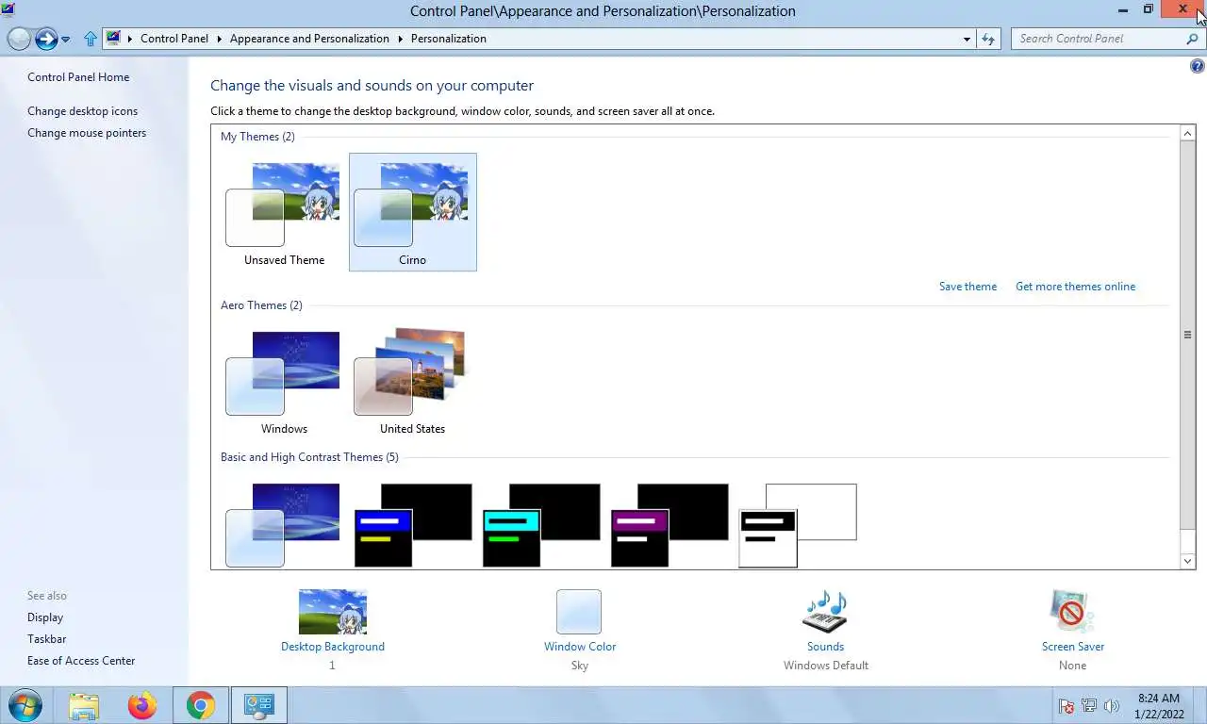This screenshot has width=1207, height=724.
Task: Open the recent pages dropdown arrow
Action: 66,40
